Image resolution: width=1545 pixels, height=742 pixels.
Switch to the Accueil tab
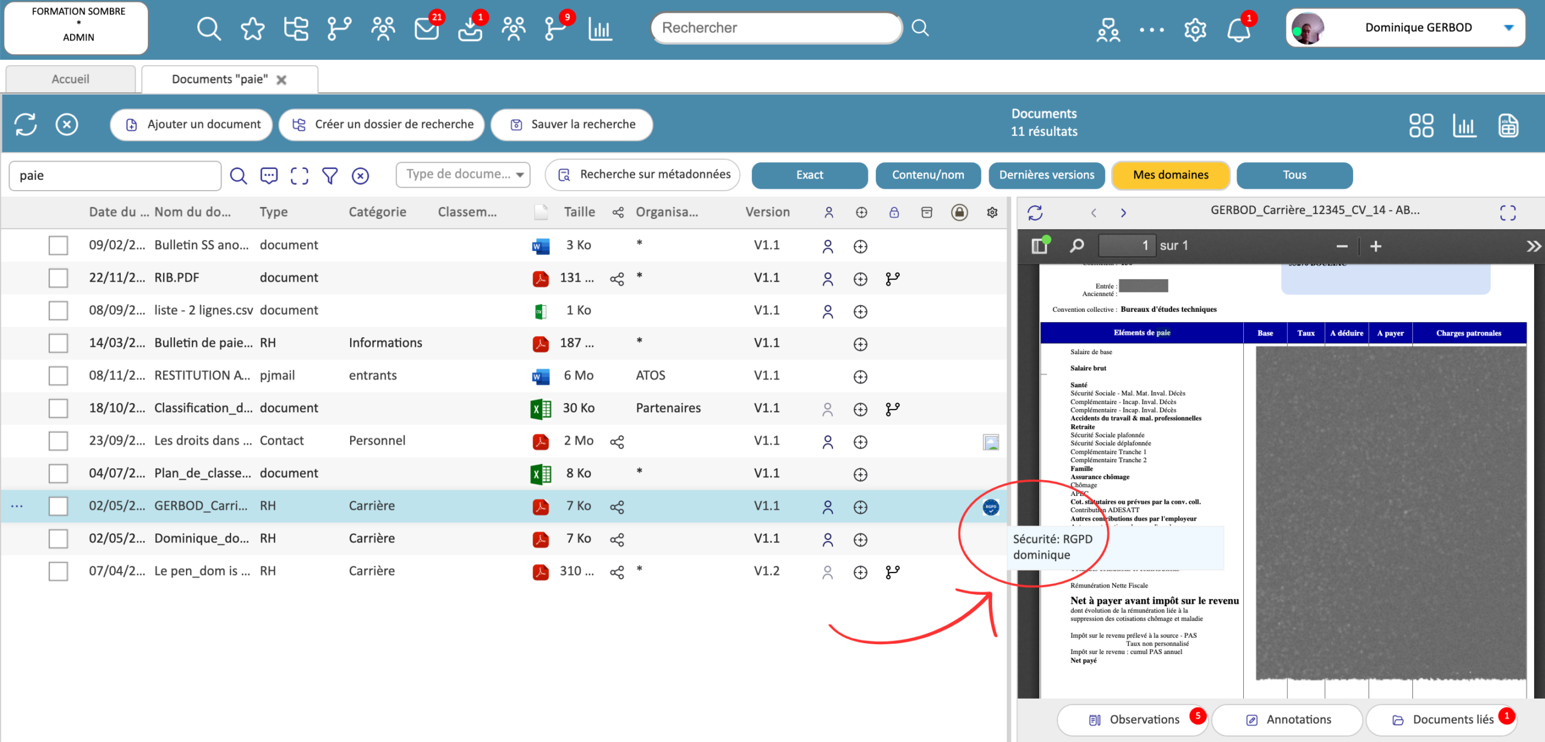tap(71, 79)
